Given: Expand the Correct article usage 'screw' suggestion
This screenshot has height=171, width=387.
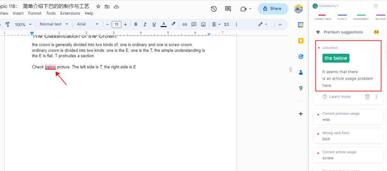Looking at the screenshot, I should coord(348,155).
